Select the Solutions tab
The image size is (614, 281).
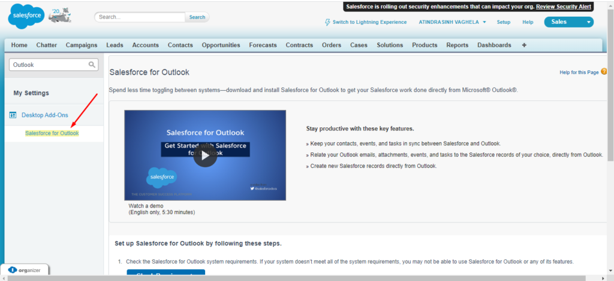(390, 45)
